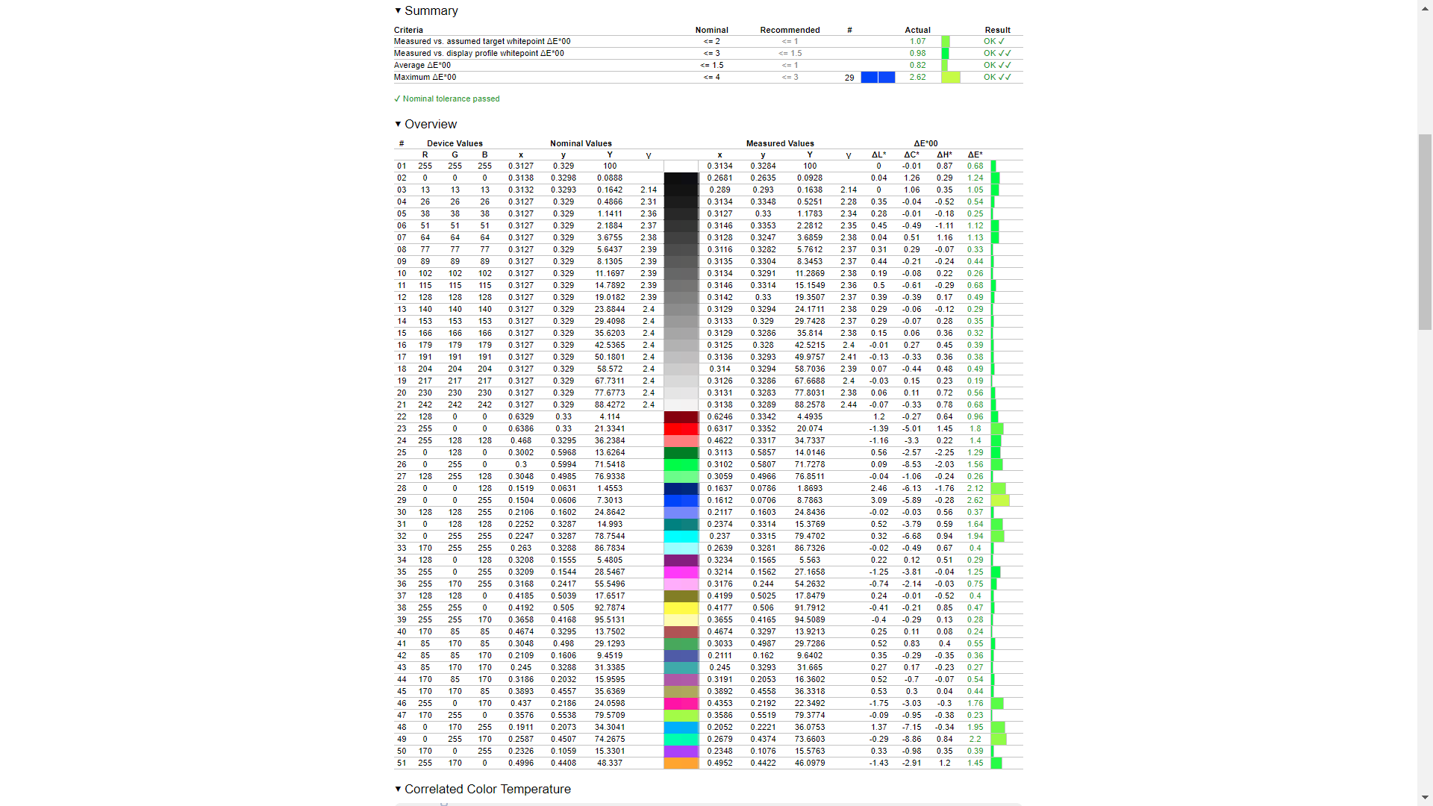Click the 'ΔE*00' header in Overview
Screen dimensions: 1433x806
click(x=925, y=144)
